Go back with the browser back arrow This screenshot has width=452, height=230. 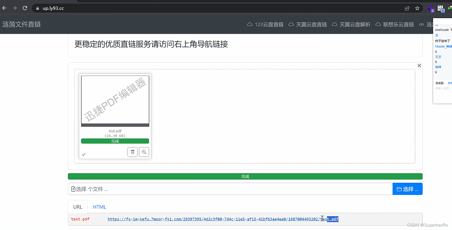pos(4,8)
